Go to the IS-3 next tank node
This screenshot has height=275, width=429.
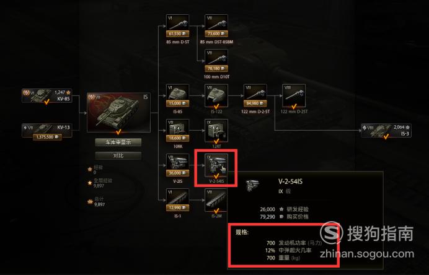pyautogui.click(x=386, y=131)
